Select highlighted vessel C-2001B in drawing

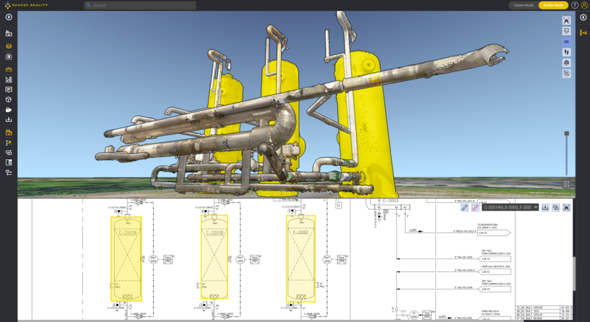214,256
